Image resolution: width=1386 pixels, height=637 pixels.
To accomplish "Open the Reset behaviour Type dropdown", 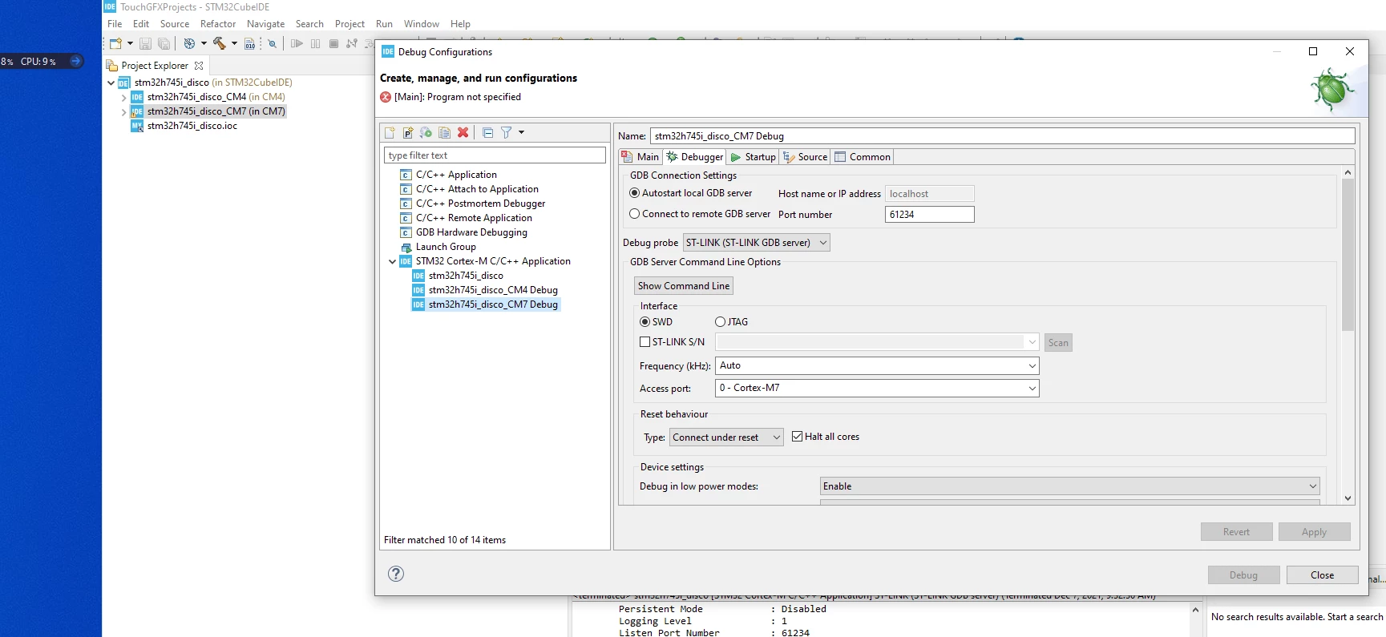I will pos(726,437).
